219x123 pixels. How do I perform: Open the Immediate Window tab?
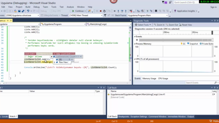177,117
